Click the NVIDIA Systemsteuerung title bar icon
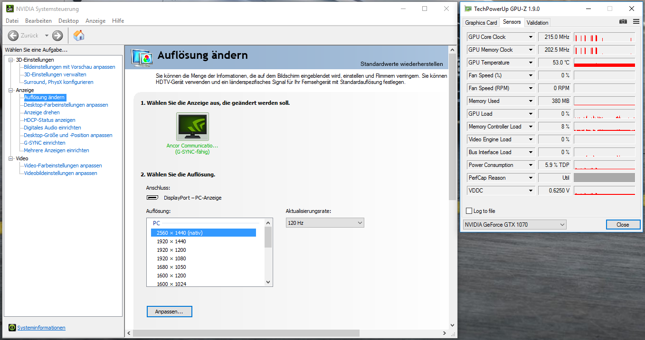Screen dimensions: 645x340 (9, 9)
